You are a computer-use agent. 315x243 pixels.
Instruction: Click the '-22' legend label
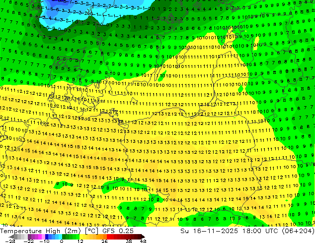click(28, 241)
